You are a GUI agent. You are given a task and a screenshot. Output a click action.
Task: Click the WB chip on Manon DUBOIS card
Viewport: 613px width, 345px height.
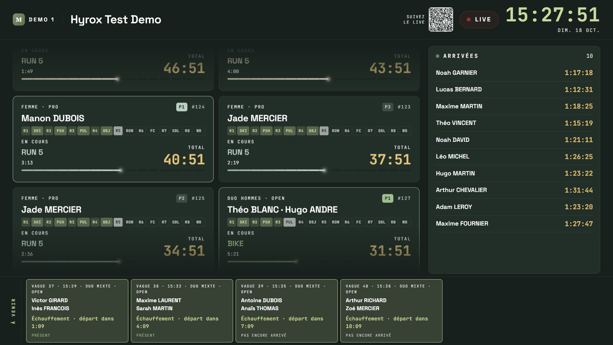point(199,131)
